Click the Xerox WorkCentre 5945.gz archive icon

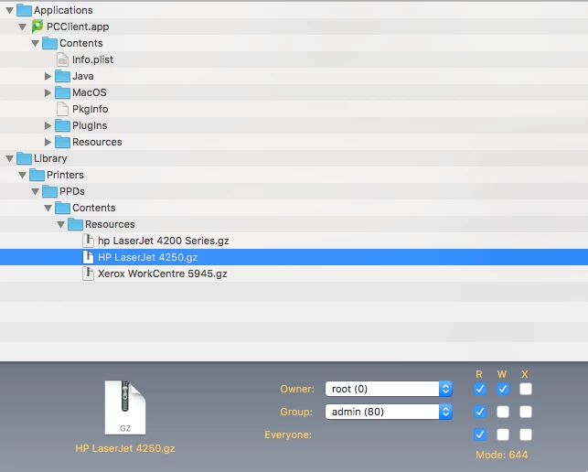88,274
